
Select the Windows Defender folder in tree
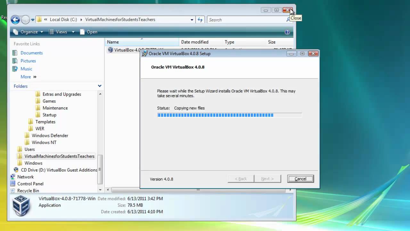pyautogui.click(x=50, y=136)
